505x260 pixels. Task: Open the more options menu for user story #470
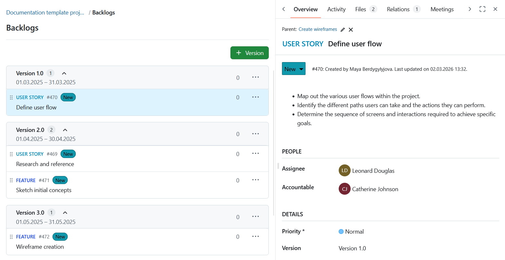pos(256,97)
